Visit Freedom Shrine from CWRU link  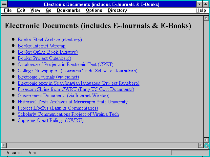click(76, 89)
